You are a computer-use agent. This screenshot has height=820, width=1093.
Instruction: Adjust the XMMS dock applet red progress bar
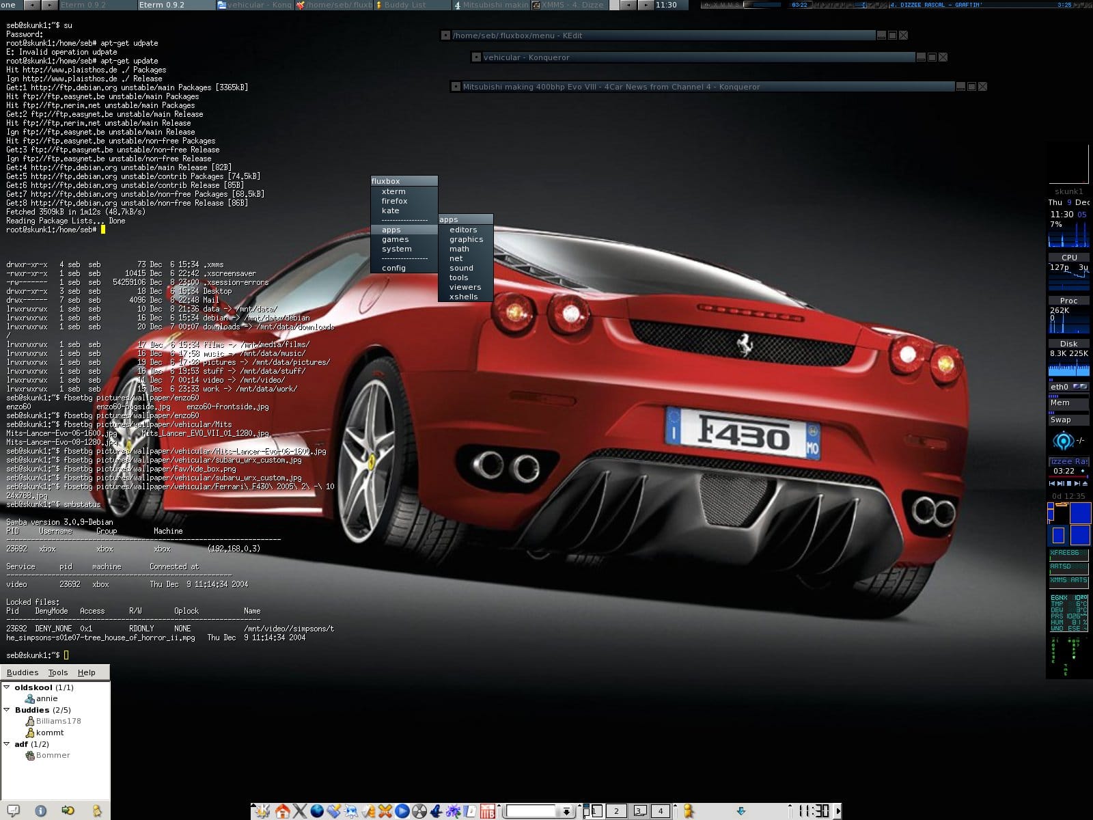1068,476
